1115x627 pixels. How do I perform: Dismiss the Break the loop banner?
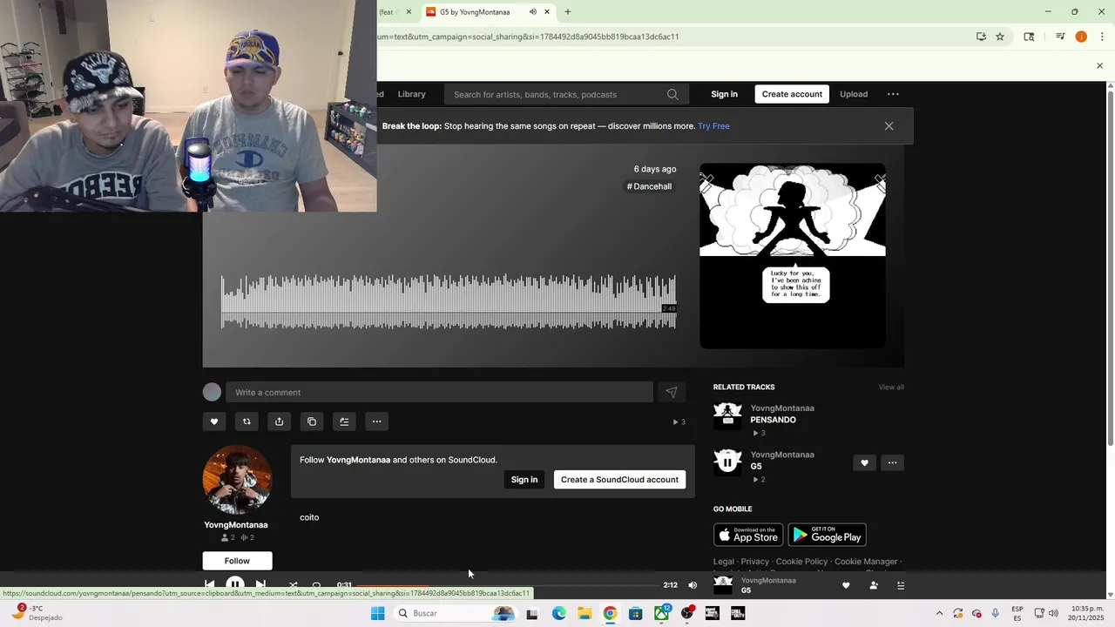coord(889,126)
